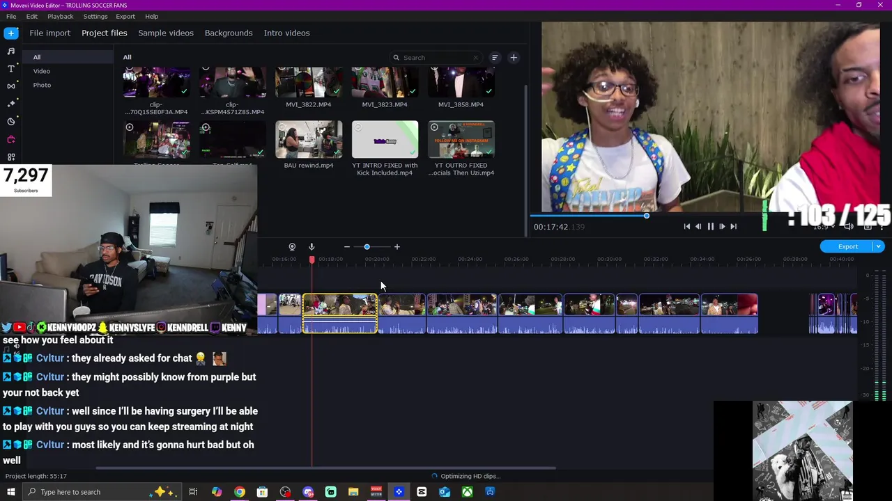892x501 pixels.
Task: Select the clip ending 70Q15SE0F3A.MP4
Action: pos(156,82)
